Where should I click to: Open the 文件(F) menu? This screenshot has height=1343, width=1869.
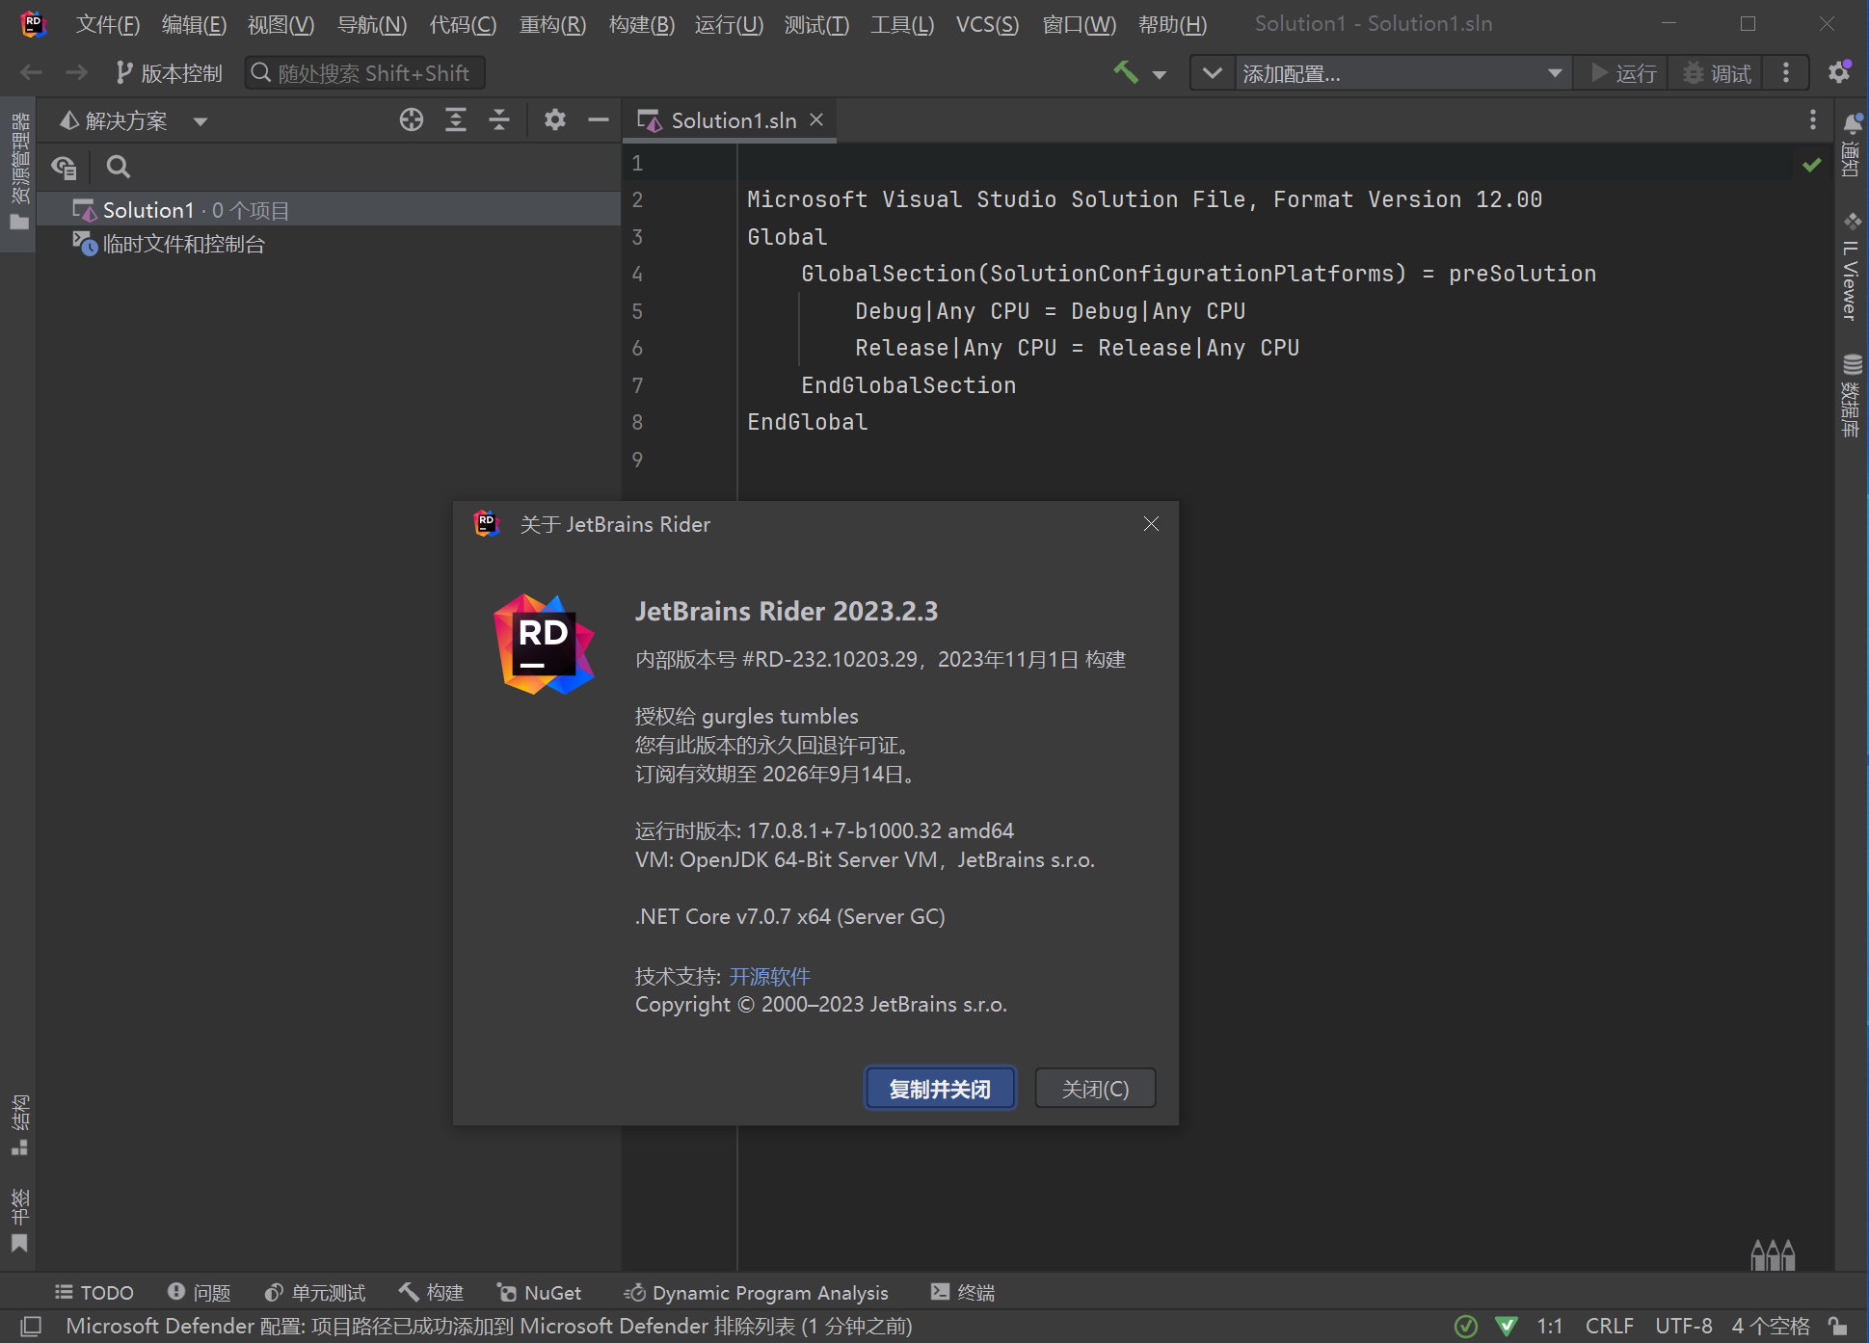coord(108,24)
